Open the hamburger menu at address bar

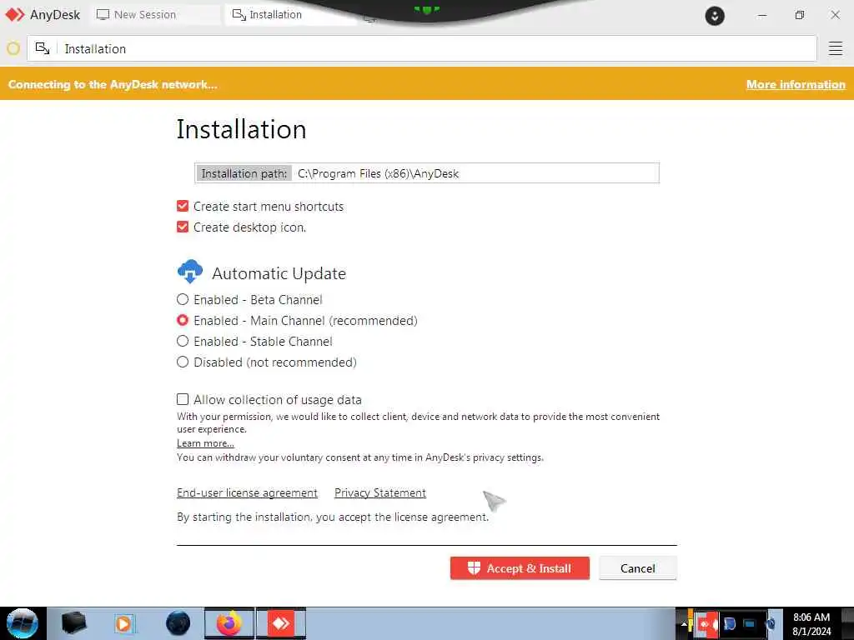(835, 48)
